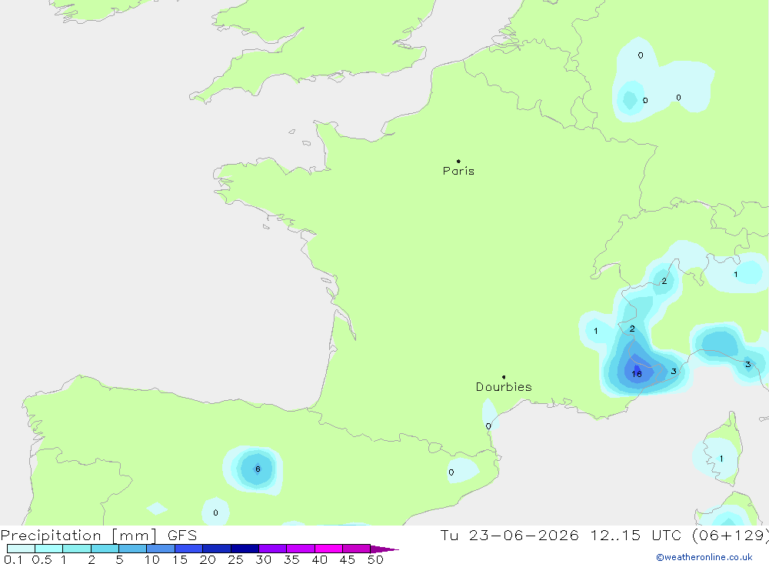Click the 1 value on Corsica island

click(721, 459)
